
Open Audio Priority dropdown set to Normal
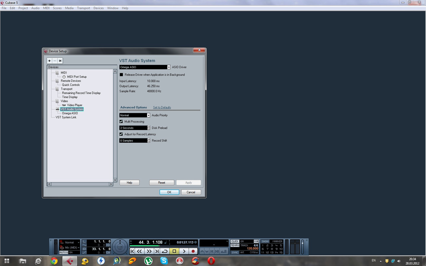135,115
